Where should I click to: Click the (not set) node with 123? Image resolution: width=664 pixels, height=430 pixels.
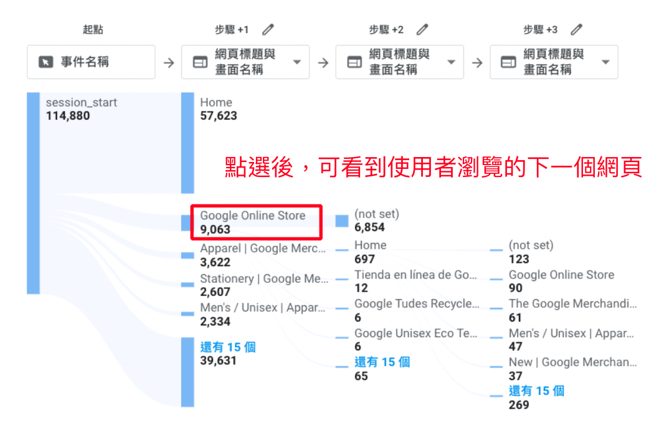531,252
